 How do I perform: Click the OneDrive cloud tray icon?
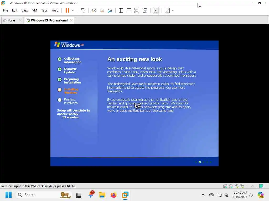tap(211, 195)
